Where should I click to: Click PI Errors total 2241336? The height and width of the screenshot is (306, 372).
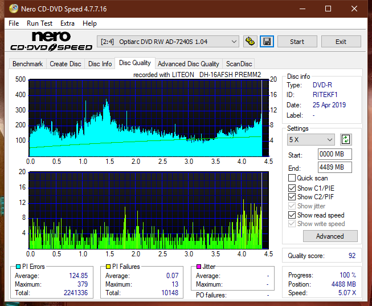pyautogui.click(x=76, y=293)
